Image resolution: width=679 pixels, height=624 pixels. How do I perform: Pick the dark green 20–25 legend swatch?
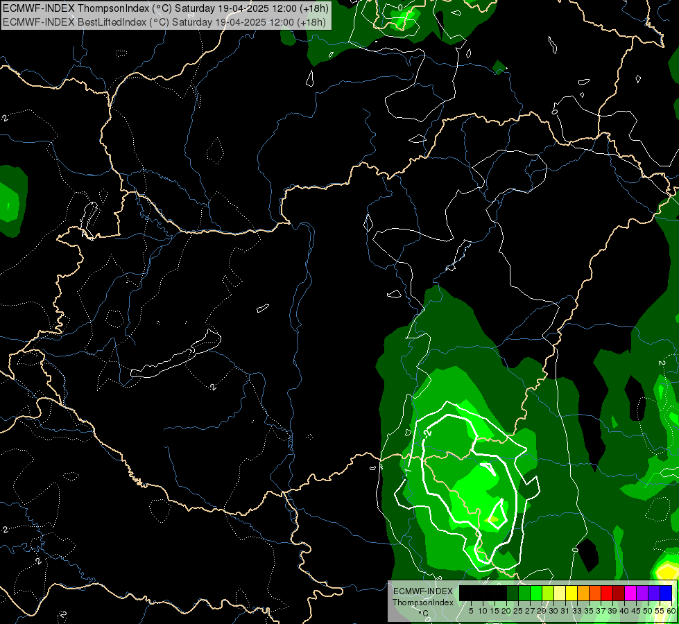point(513,593)
